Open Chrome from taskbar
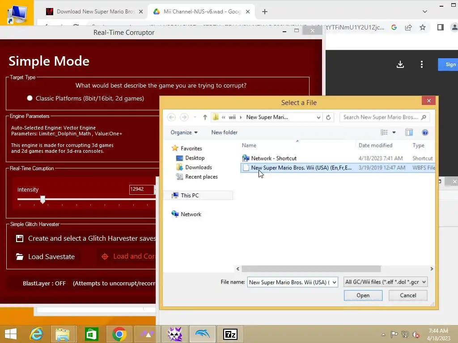 (119, 334)
